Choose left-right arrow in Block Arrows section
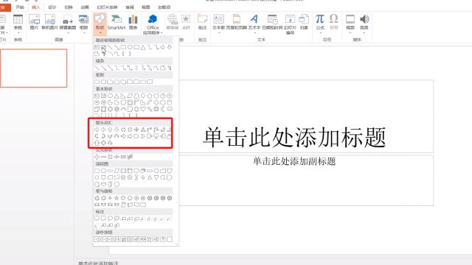The image size is (472, 265). [123, 130]
